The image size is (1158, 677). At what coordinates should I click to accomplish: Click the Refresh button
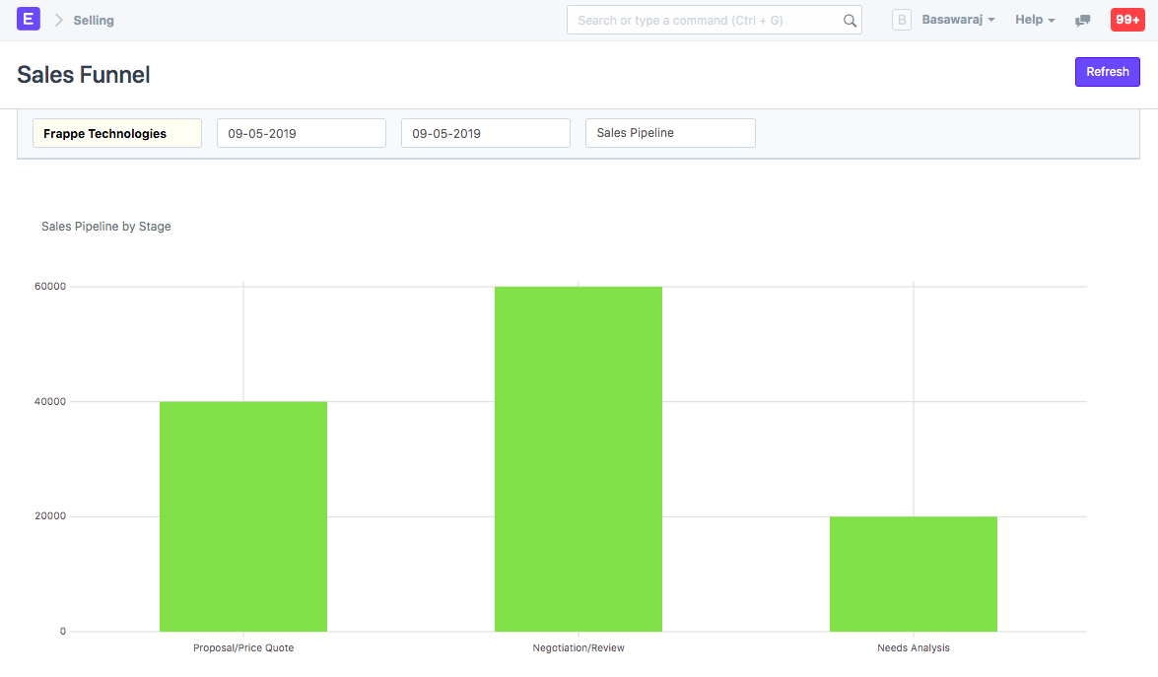(x=1107, y=71)
